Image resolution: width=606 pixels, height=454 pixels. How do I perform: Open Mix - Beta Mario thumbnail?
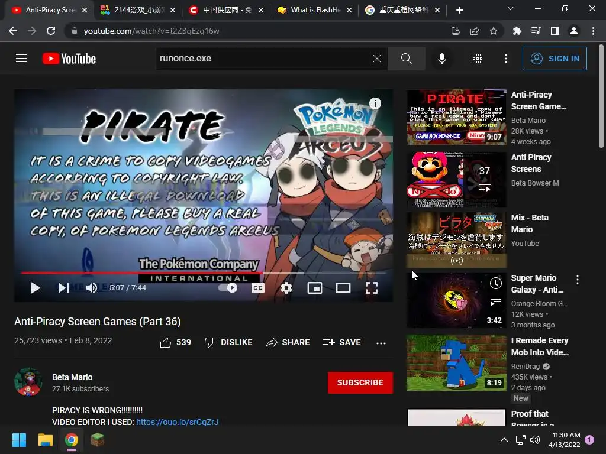(x=456, y=240)
